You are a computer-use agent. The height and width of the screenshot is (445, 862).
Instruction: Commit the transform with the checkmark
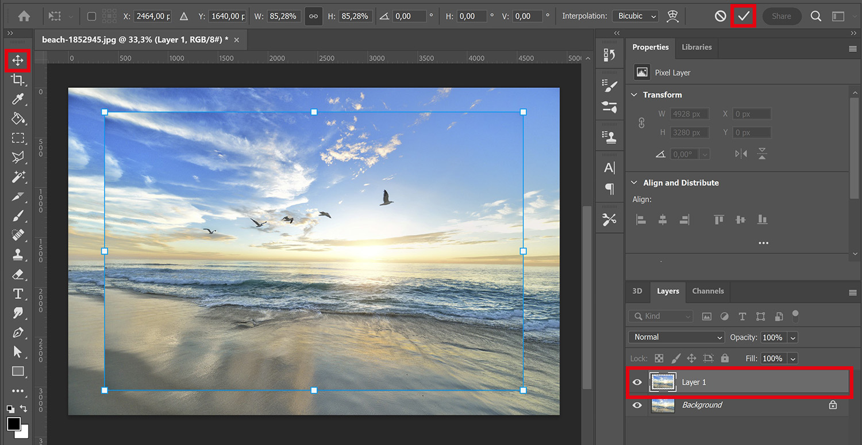tap(744, 16)
